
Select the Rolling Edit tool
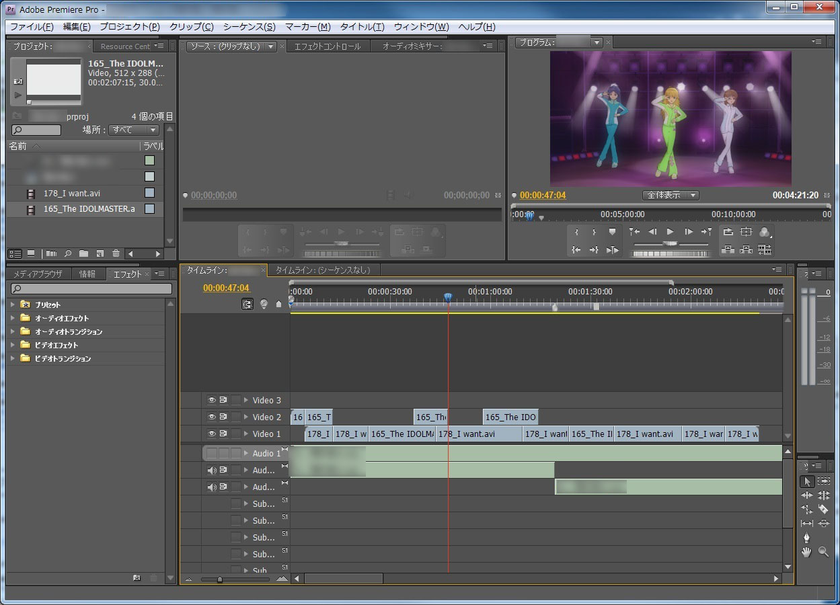824,495
